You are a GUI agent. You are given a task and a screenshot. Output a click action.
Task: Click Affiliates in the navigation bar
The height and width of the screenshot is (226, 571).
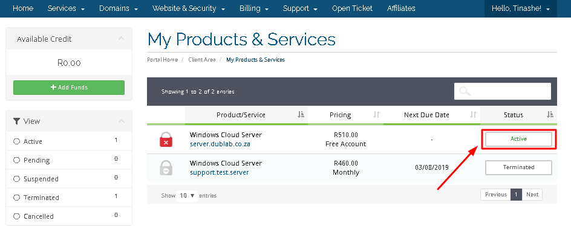coord(401,8)
